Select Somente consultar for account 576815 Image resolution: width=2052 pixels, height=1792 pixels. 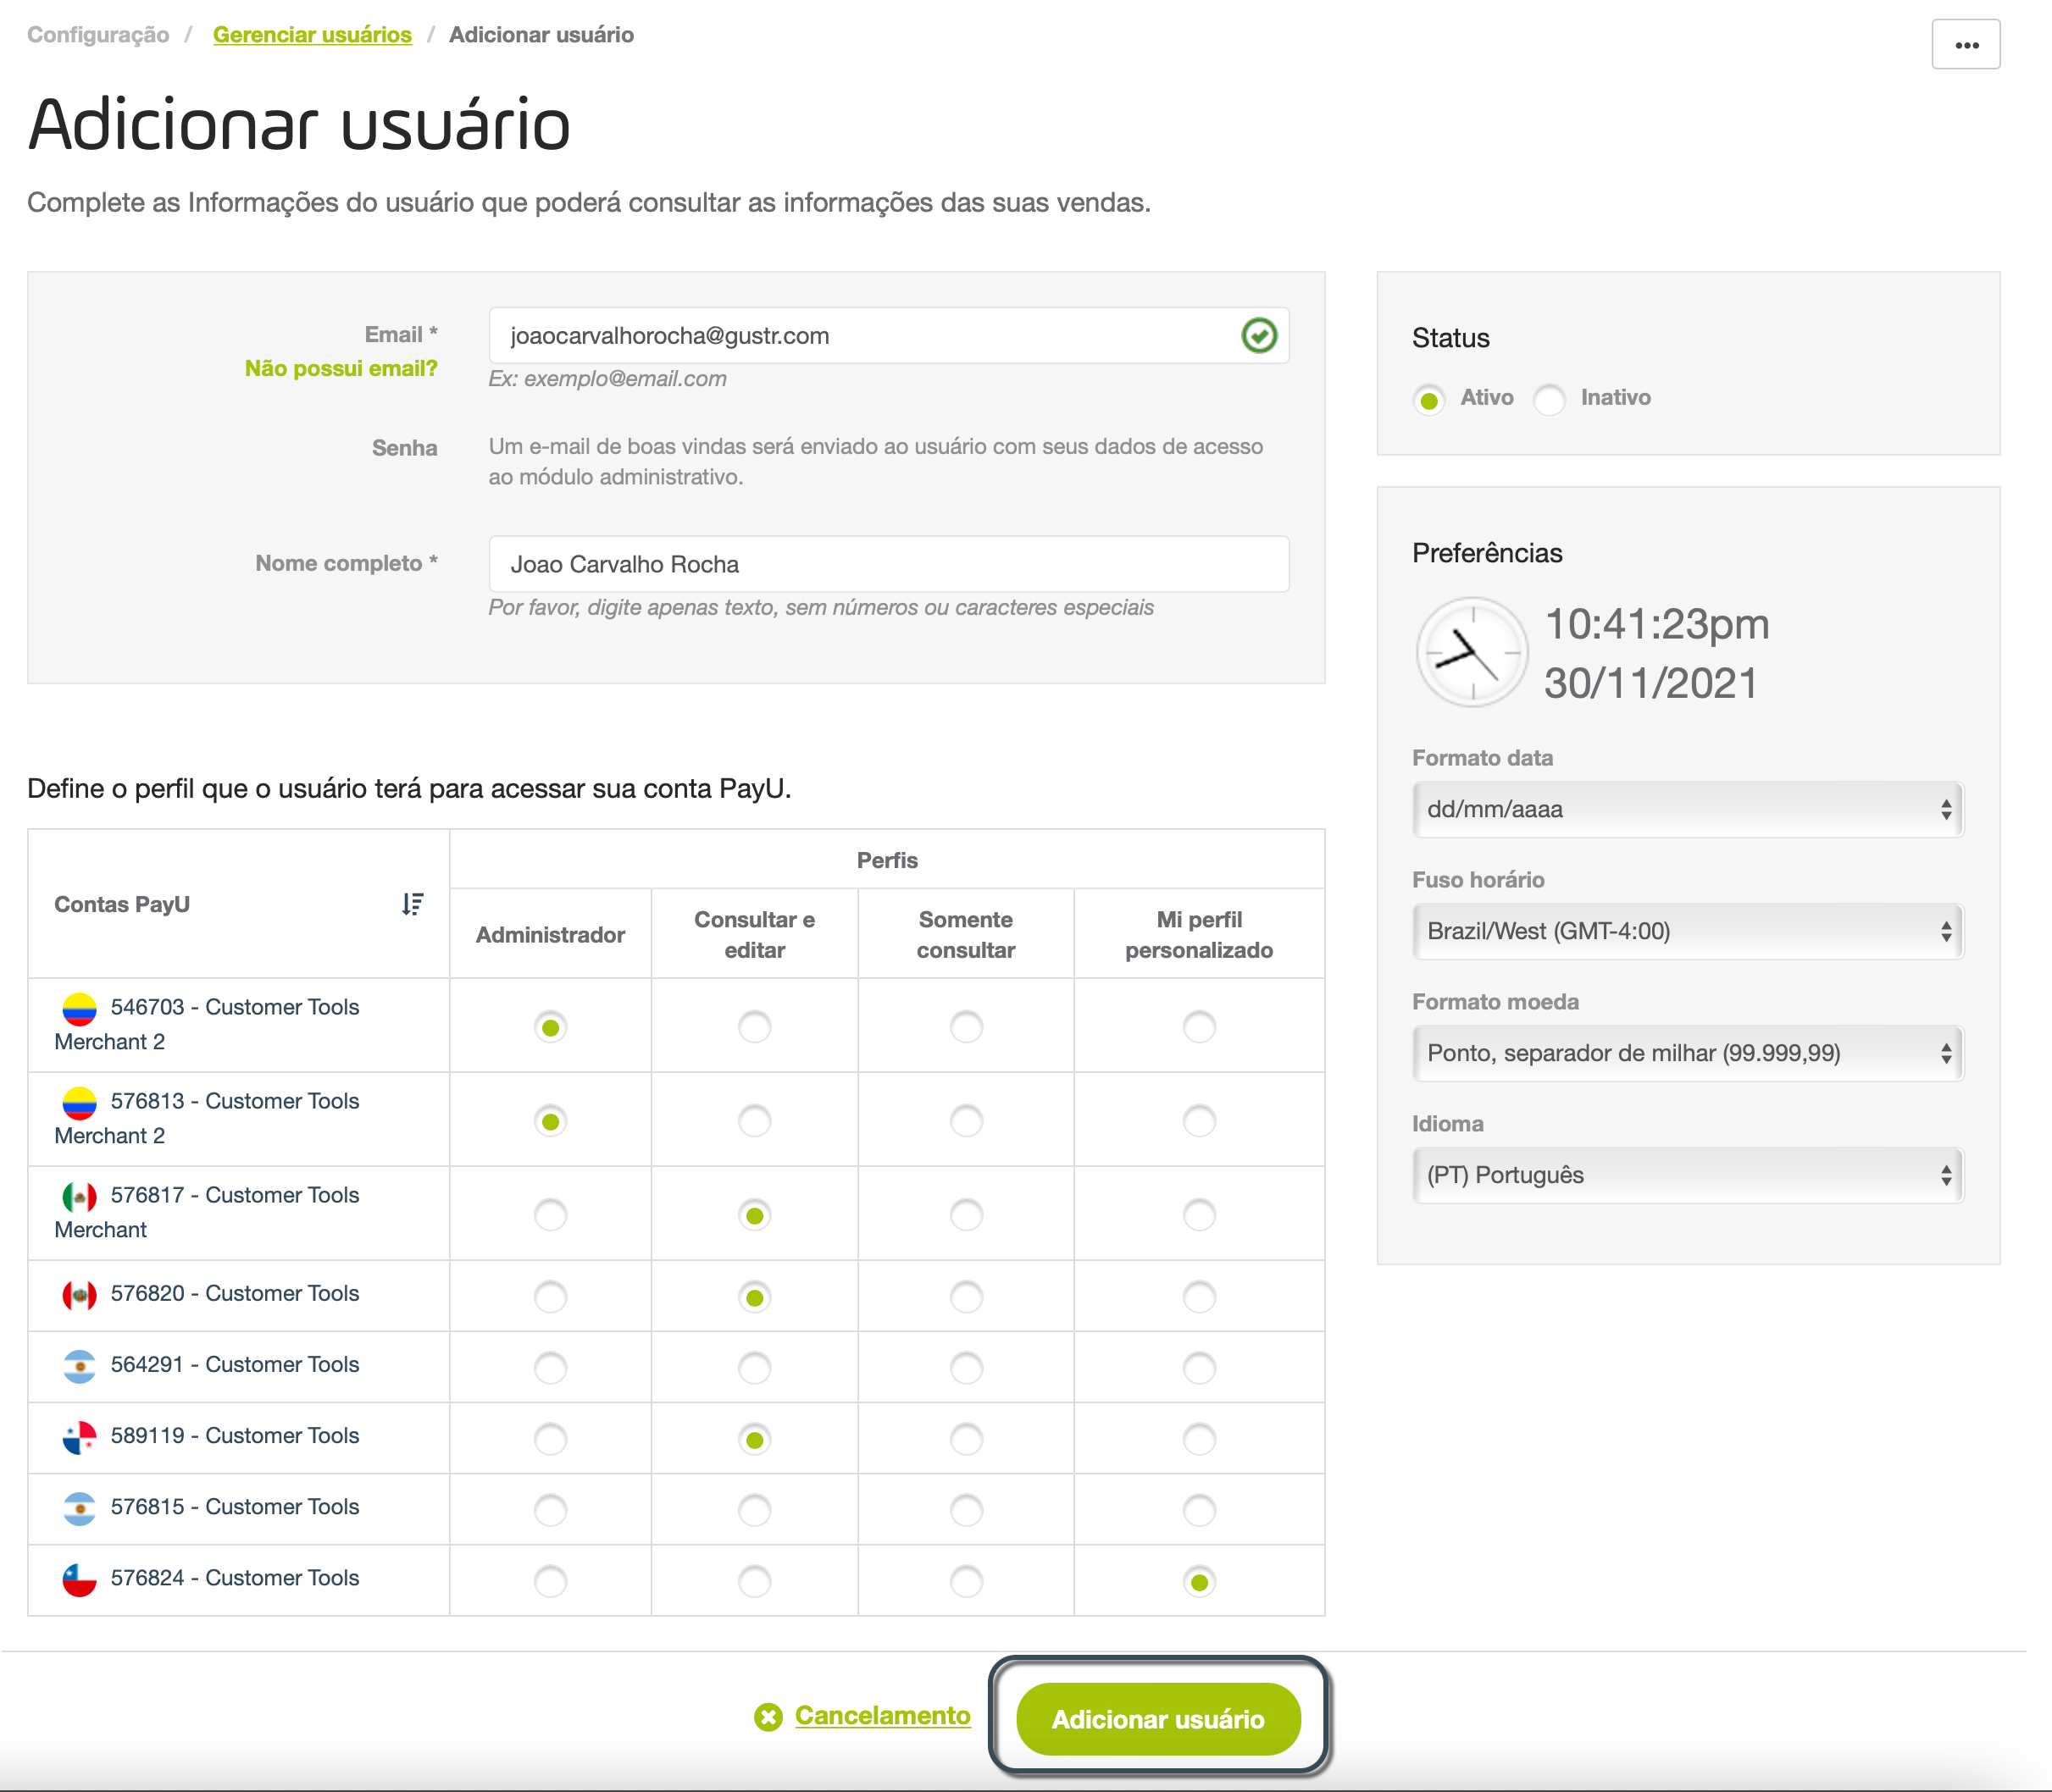tap(966, 1510)
